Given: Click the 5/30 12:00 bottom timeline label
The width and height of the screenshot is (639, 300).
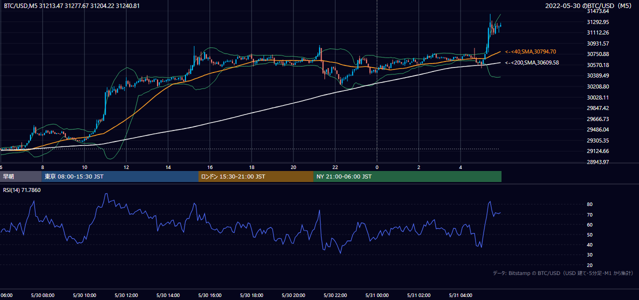Looking at the screenshot, I should point(126,295).
